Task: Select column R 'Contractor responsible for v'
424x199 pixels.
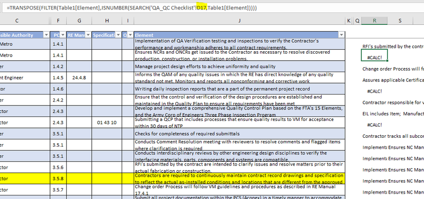Action: pos(393,102)
